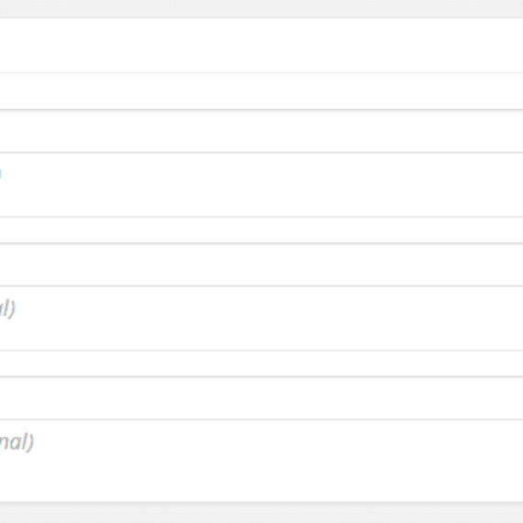Click the gray footer strip below the form
The image size is (523, 523).
click(x=261, y=512)
